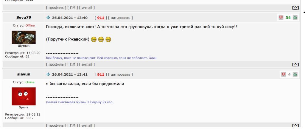Image resolution: width=305 pixels, height=129 pixels.
Task: Upvote slavun's post with thumbs-up icon
Action: pyautogui.click(x=295, y=74)
